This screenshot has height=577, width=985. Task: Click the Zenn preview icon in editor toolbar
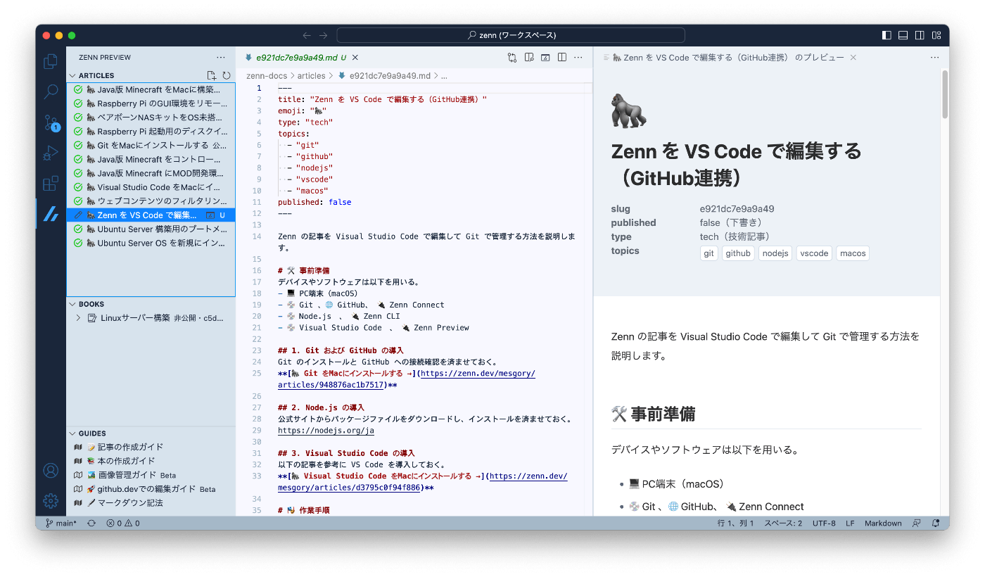pos(545,58)
